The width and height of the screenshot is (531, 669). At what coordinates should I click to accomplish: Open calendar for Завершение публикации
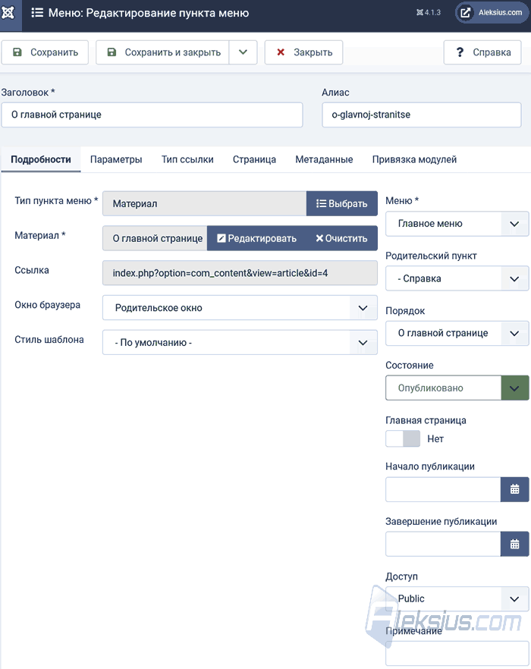pos(514,544)
